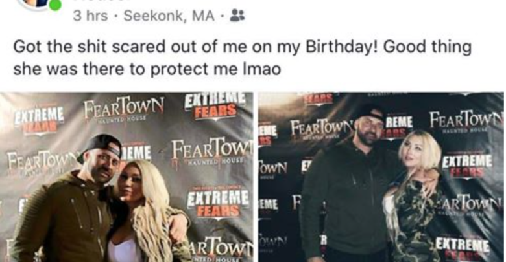506x262 pixels.
Task: Click the man's backwards cap in left photo
Action: 101,146
